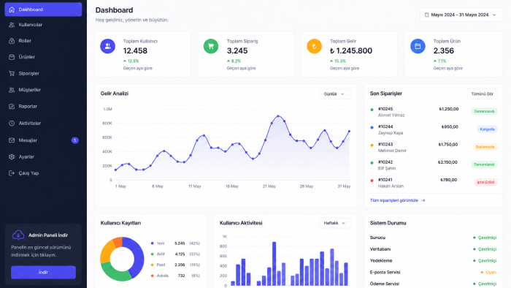Click the Ayarlar gear icon
Viewport: 511px width, 288px height.
(12, 157)
